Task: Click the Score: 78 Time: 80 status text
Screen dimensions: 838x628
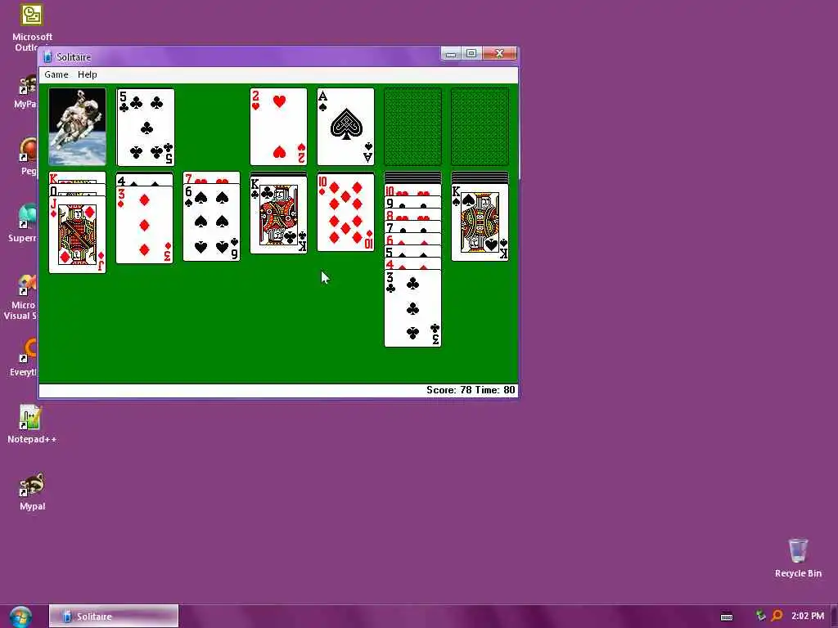Action: [x=471, y=390]
